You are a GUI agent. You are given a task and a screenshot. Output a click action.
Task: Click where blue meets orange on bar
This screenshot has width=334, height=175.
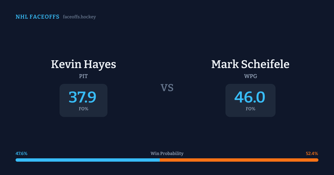click(160, 160)
